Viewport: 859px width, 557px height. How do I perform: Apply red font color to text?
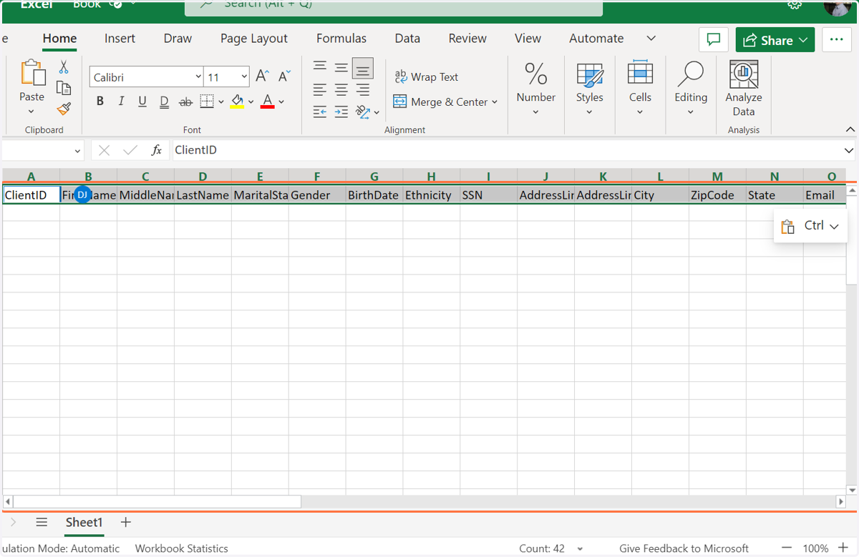tap(268, 102)
